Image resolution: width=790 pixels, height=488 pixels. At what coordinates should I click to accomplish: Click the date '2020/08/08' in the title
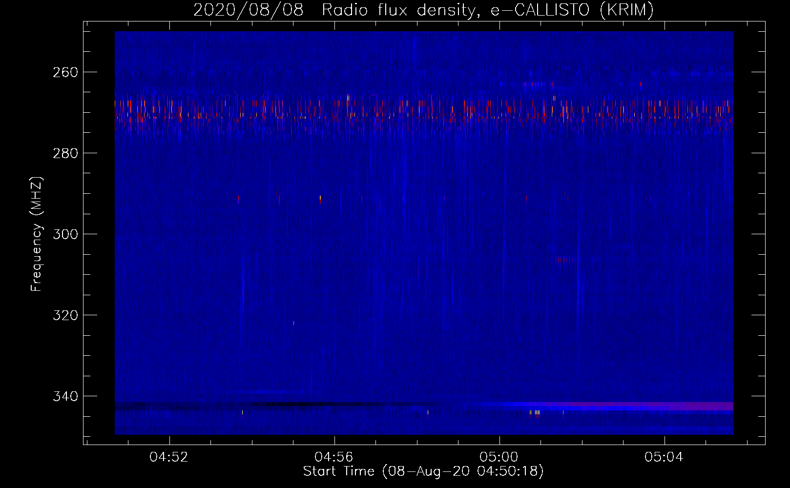point(248,10)
